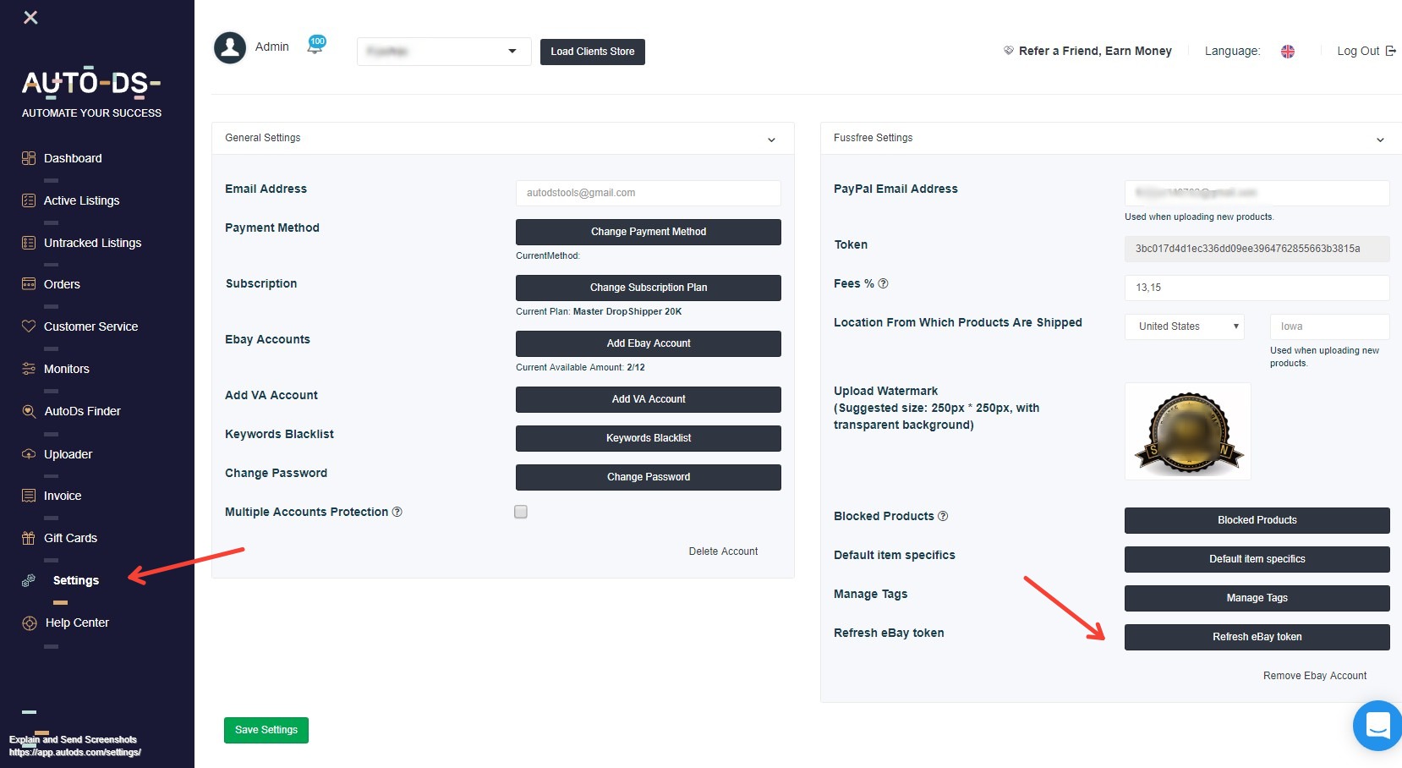Enable Multiple Accounts Protection checkbox
This screenshot has width=1402, height=768.
(521, 512)
